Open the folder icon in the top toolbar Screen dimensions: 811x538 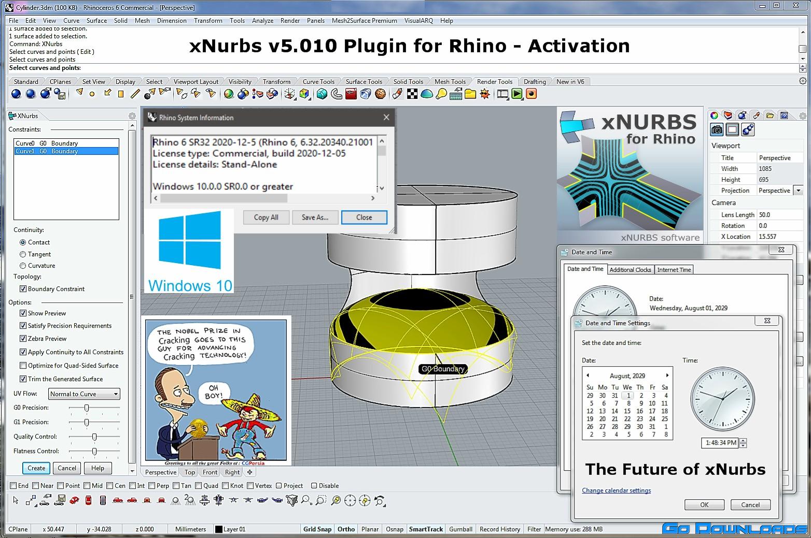(469, 94)
